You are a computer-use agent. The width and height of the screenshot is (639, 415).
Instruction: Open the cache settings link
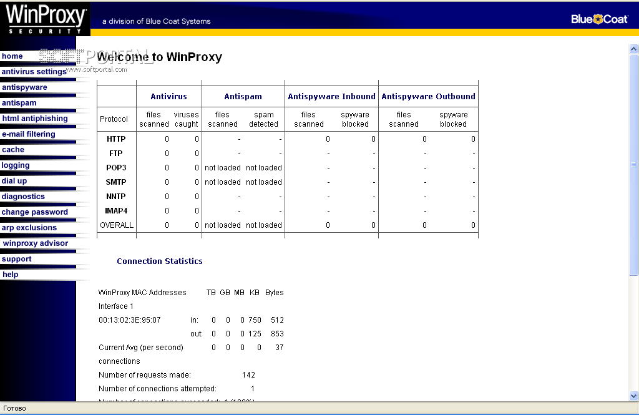[13, 150]
